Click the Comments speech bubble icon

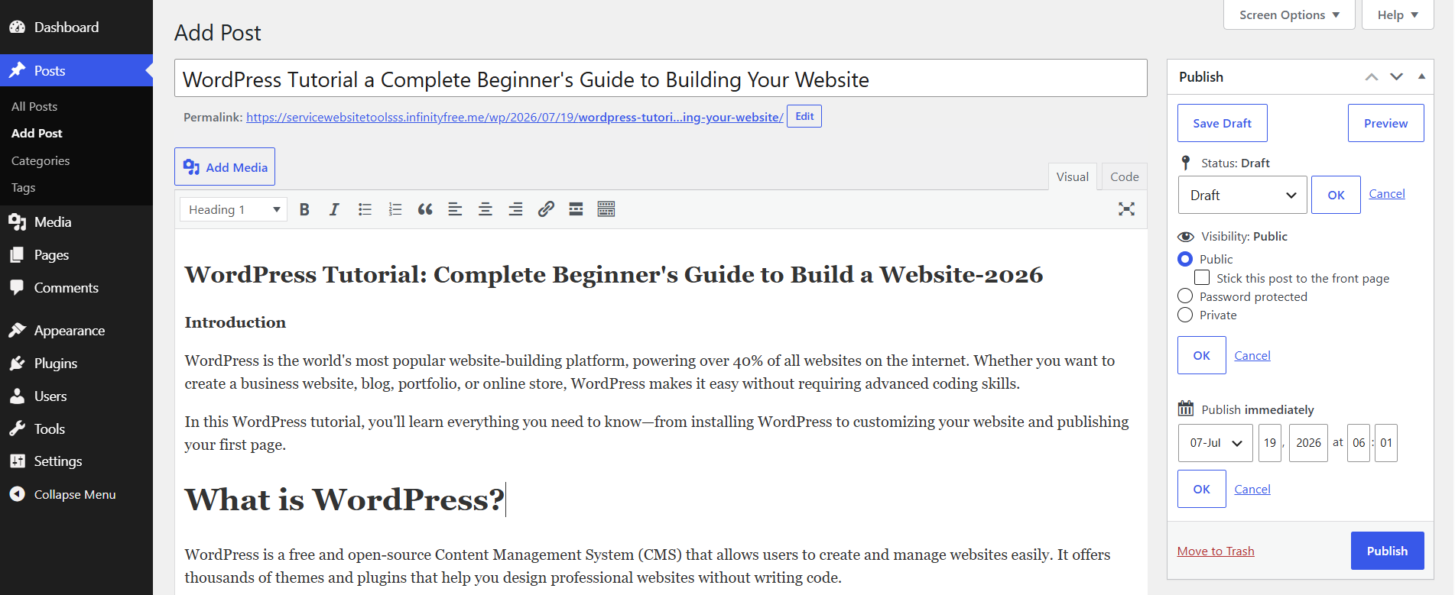(17, 288)
